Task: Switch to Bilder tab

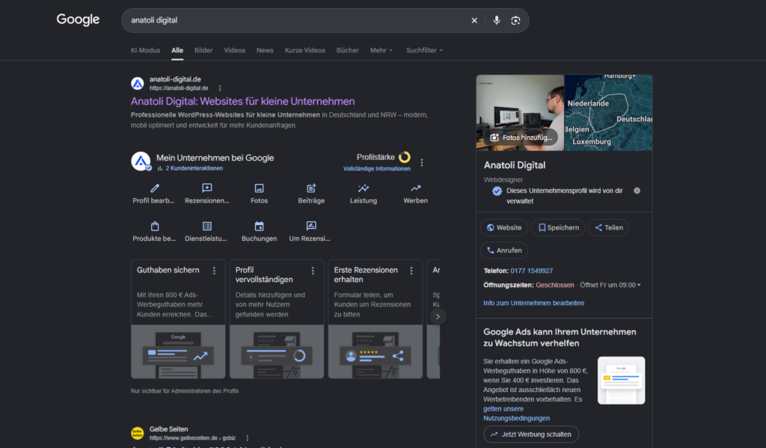Action: (203, 50)
